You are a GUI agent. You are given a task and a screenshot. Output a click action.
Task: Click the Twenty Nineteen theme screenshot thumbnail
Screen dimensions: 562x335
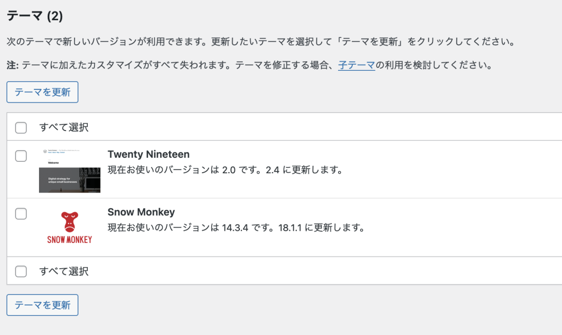(x=69, y=171)
